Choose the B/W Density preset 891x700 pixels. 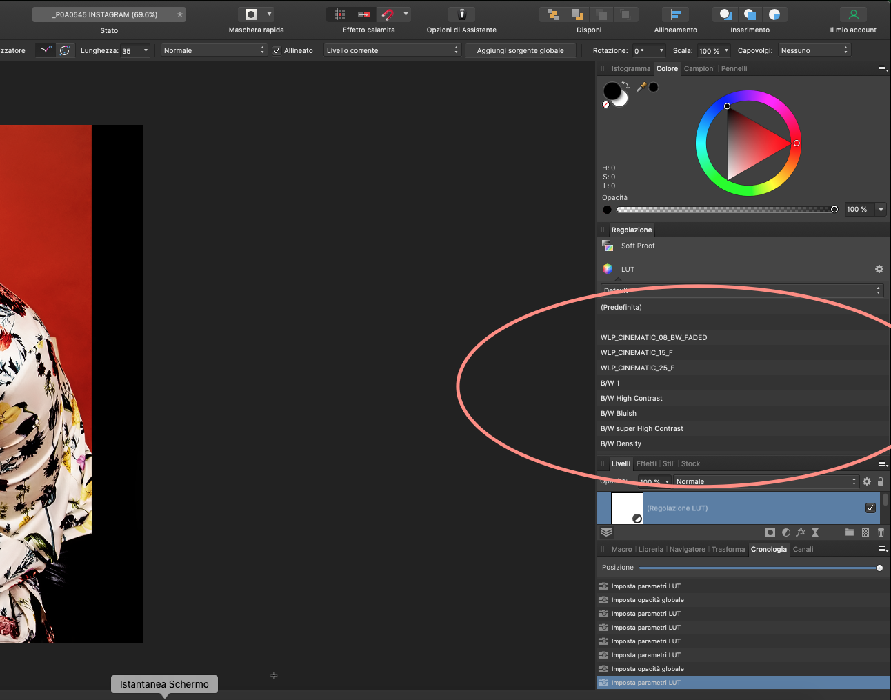[743, 443]
